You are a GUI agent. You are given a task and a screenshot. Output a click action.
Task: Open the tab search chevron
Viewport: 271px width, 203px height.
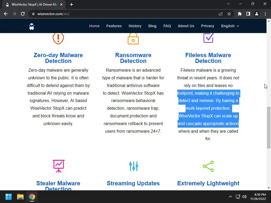click(228, 4)
